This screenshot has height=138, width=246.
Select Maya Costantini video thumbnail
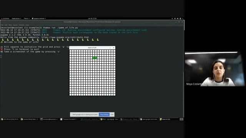pos(214,69)
